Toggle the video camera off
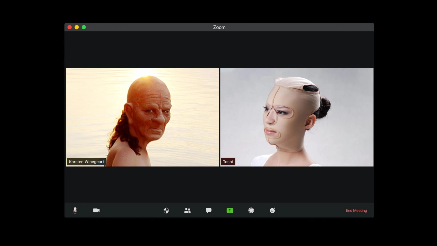 click(96, 210)
